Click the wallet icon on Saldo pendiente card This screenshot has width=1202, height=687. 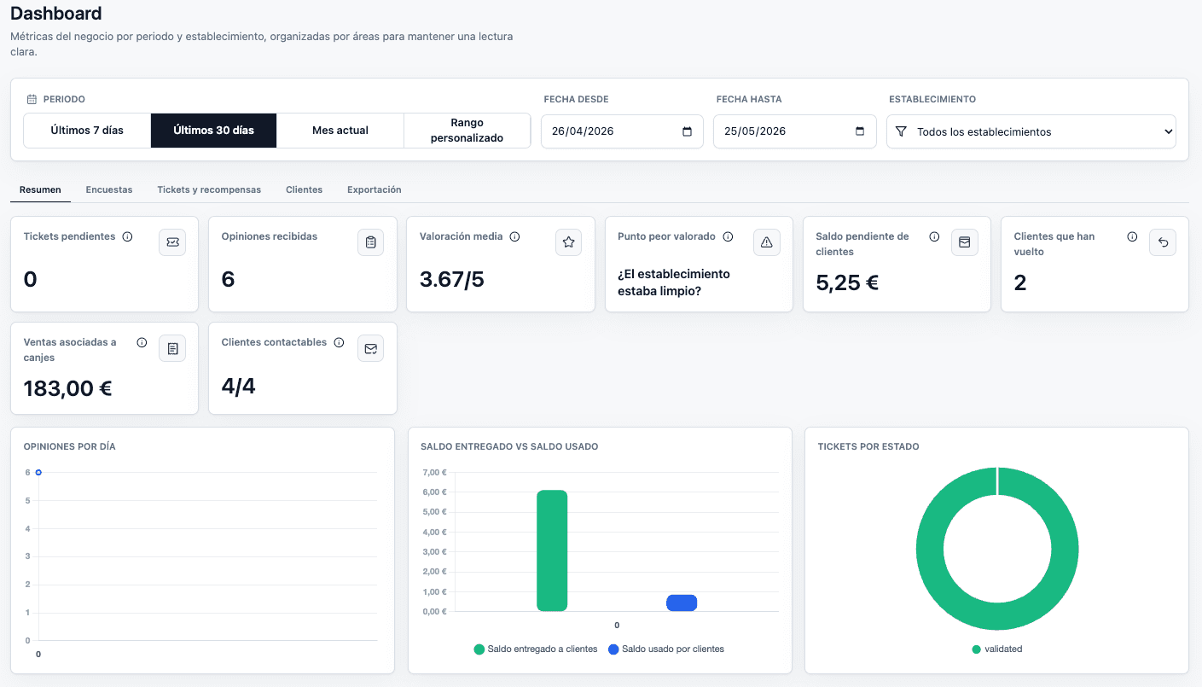[x=964, y=242]
